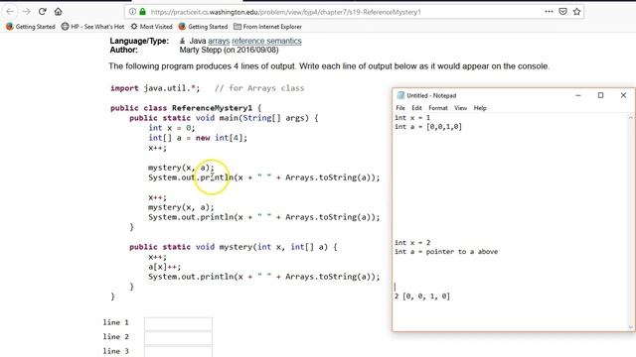This screenshot has width=636, height=357.
Task: Open the Notepad Format menu
Action: pos(438,108)
